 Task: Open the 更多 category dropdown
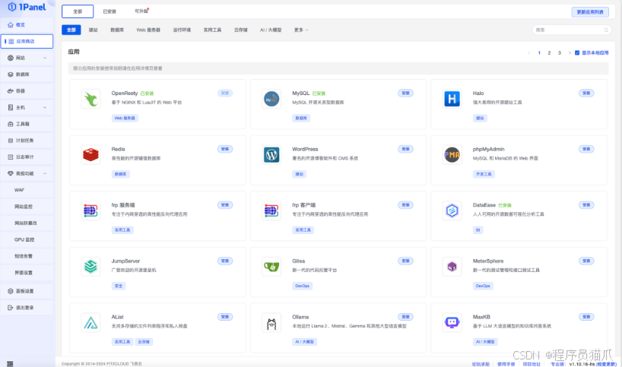pyautogui.click(x=301, y=30)
